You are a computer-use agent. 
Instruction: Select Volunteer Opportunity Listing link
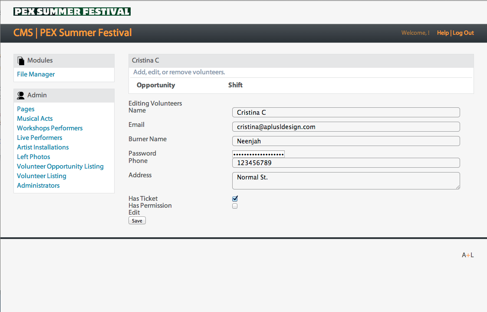tap(60, 166)
